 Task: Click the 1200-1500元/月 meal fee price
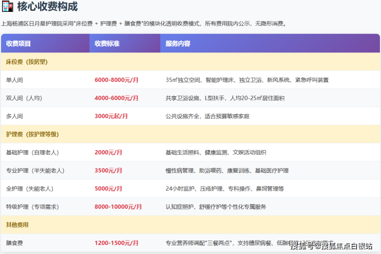[x=117, y=243]
